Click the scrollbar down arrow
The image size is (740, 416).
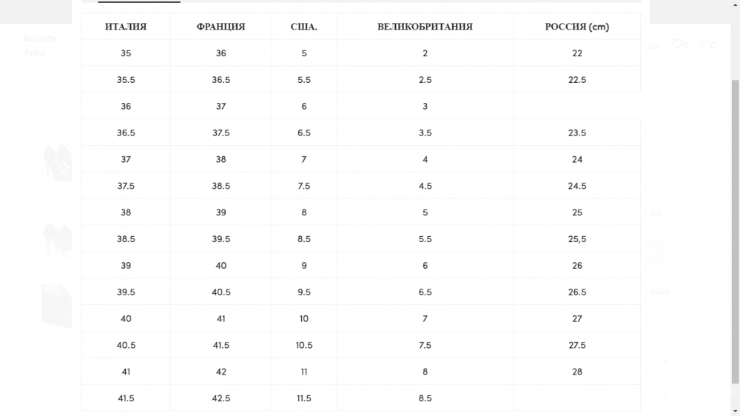[735, 412]
